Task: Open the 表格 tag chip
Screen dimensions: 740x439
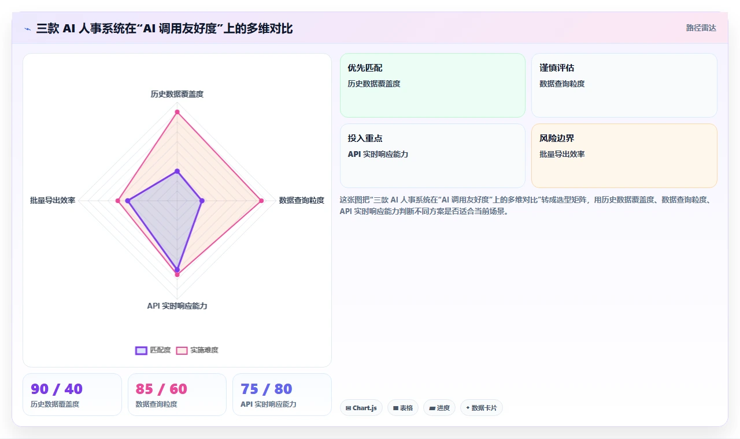Action: (403, 408)
